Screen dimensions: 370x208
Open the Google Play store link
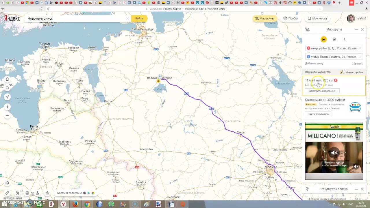pyautogui.click(x=89, y=193)
